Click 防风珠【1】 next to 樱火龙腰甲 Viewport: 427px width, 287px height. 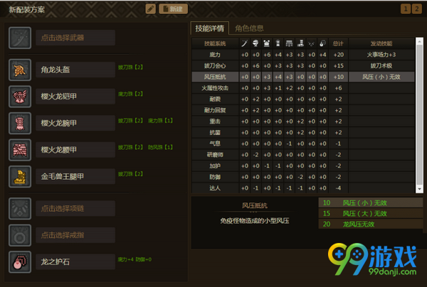(160, 147)
